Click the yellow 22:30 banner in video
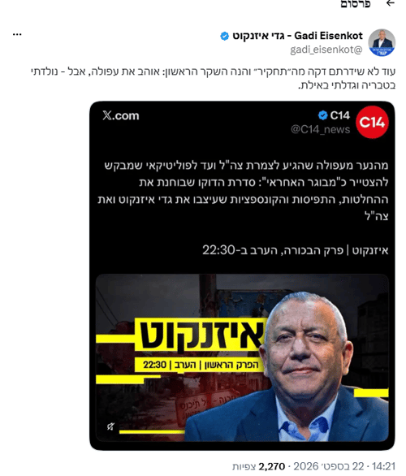Viewport: 406px width, 476px height. [x=197, y=365]
